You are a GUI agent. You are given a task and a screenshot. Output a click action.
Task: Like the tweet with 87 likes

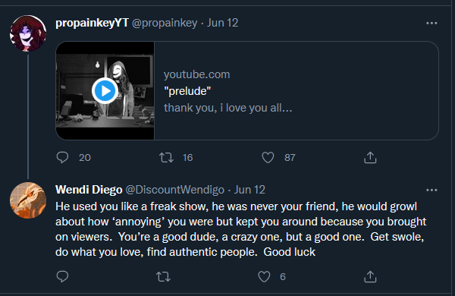point(268,157)
